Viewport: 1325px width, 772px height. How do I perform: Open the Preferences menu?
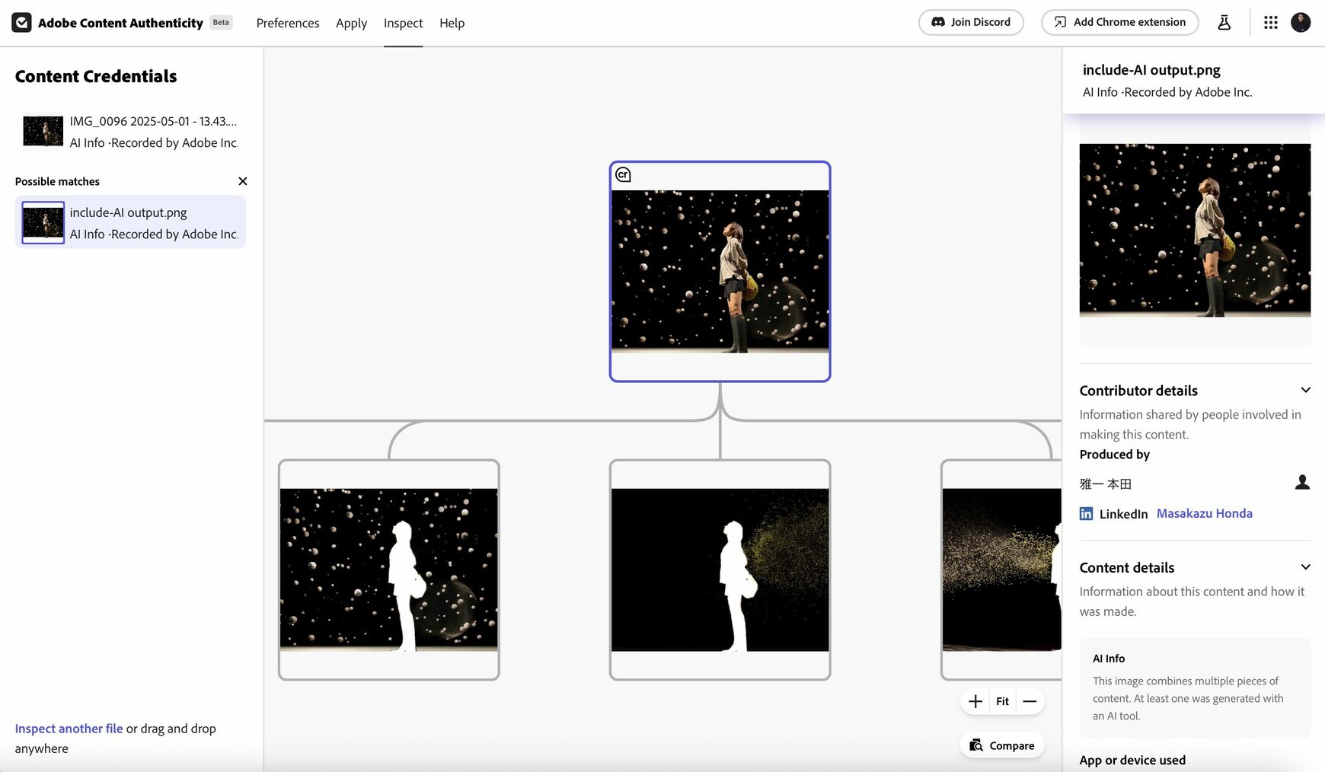[x=288, y=23]
